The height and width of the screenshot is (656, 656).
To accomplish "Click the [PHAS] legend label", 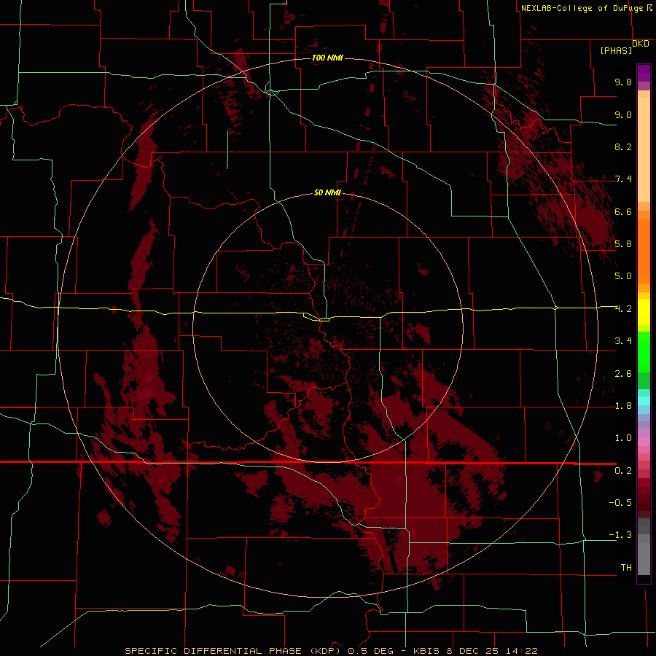I will pos(616,50).
